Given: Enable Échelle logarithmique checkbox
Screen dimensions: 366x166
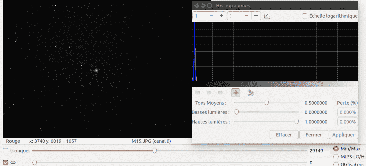Looking at the screenshot, I should tap(305, 16).
